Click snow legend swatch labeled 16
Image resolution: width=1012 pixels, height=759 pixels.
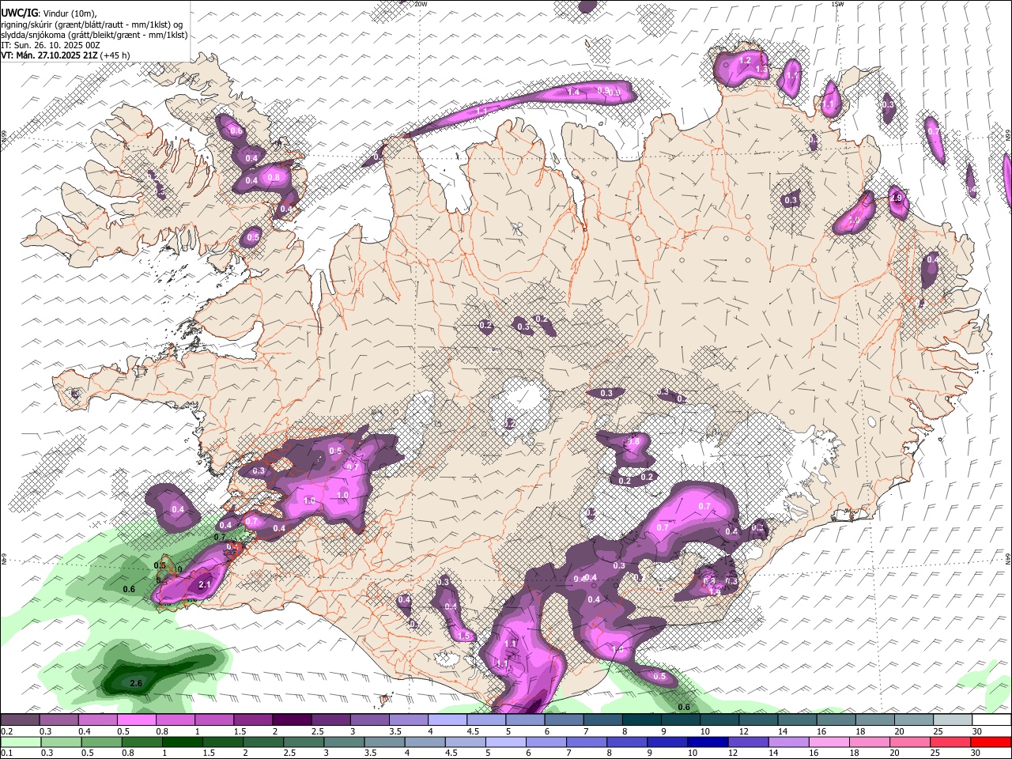tap(836, 720)
